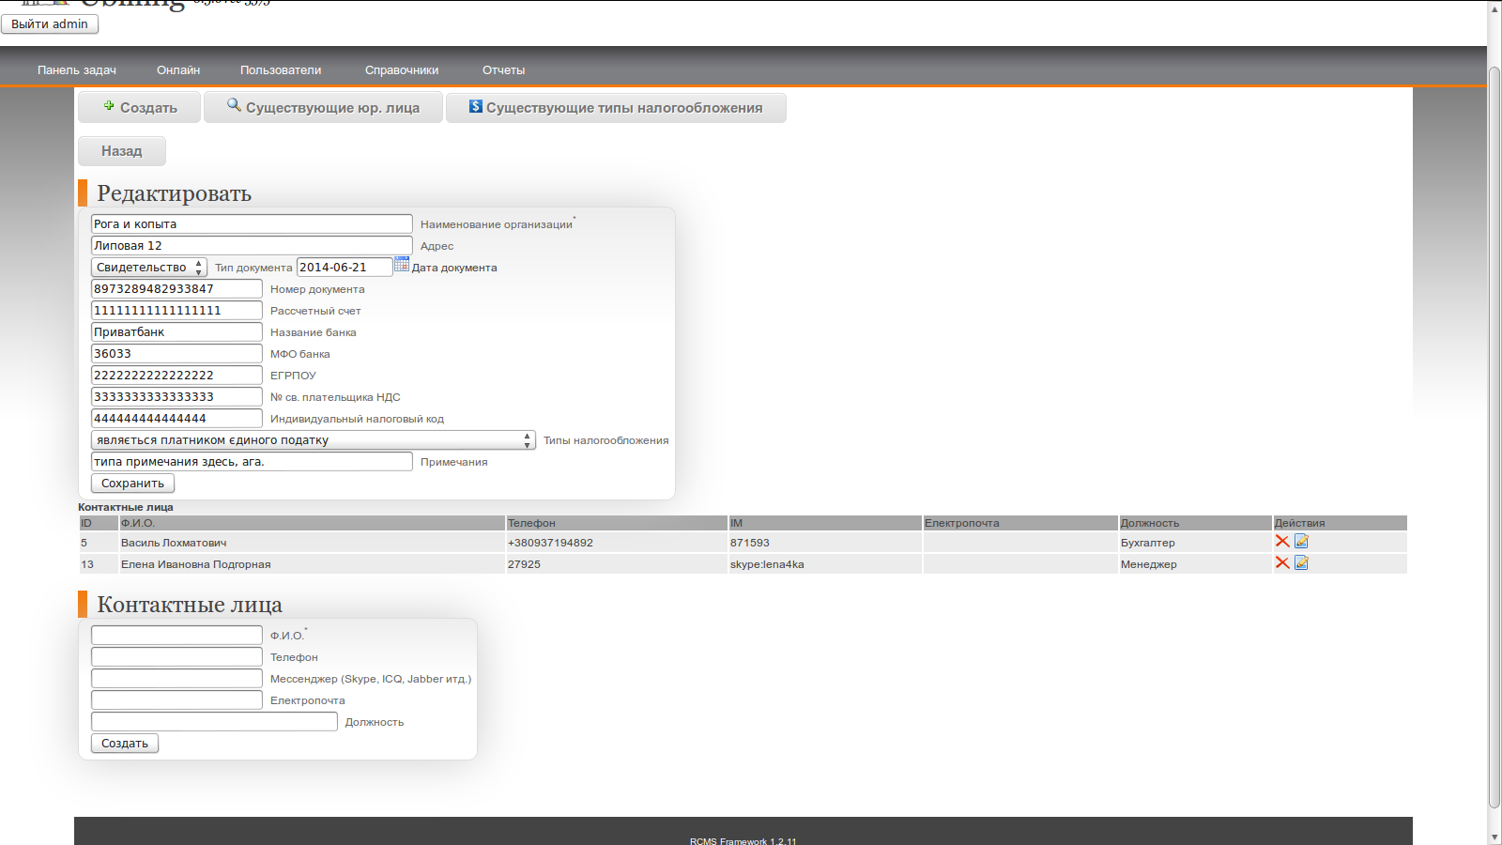Click the Название банка input field
The width and height of the screenshot is (1502, 845).
(176, 332)
